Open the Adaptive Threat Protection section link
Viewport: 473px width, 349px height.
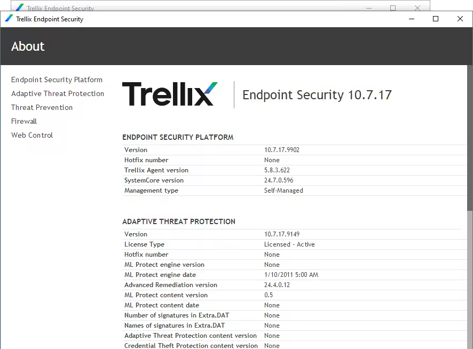[58, 93]
